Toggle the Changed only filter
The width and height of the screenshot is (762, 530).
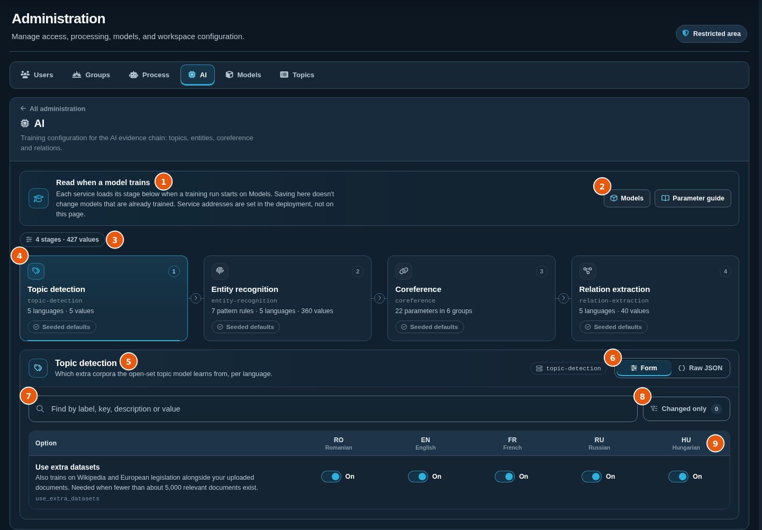pos(686,409)
